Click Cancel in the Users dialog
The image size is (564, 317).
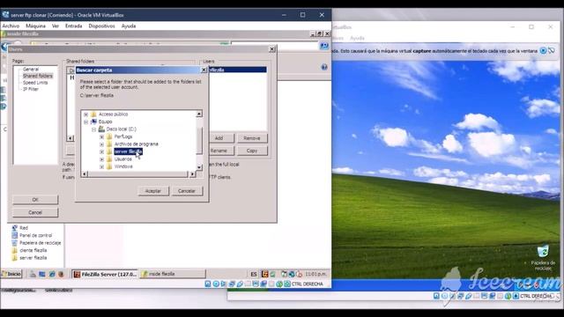35,212
